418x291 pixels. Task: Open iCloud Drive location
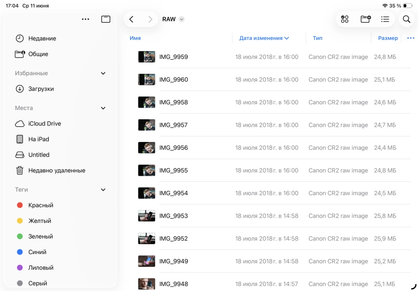coord(44,124)
